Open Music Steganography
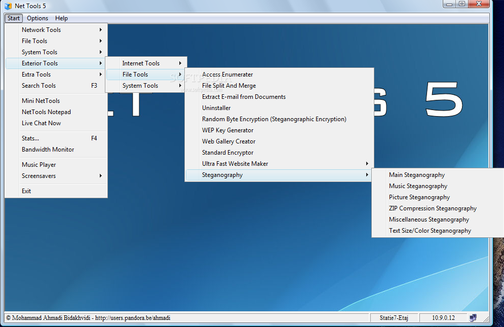 (439, 186)
